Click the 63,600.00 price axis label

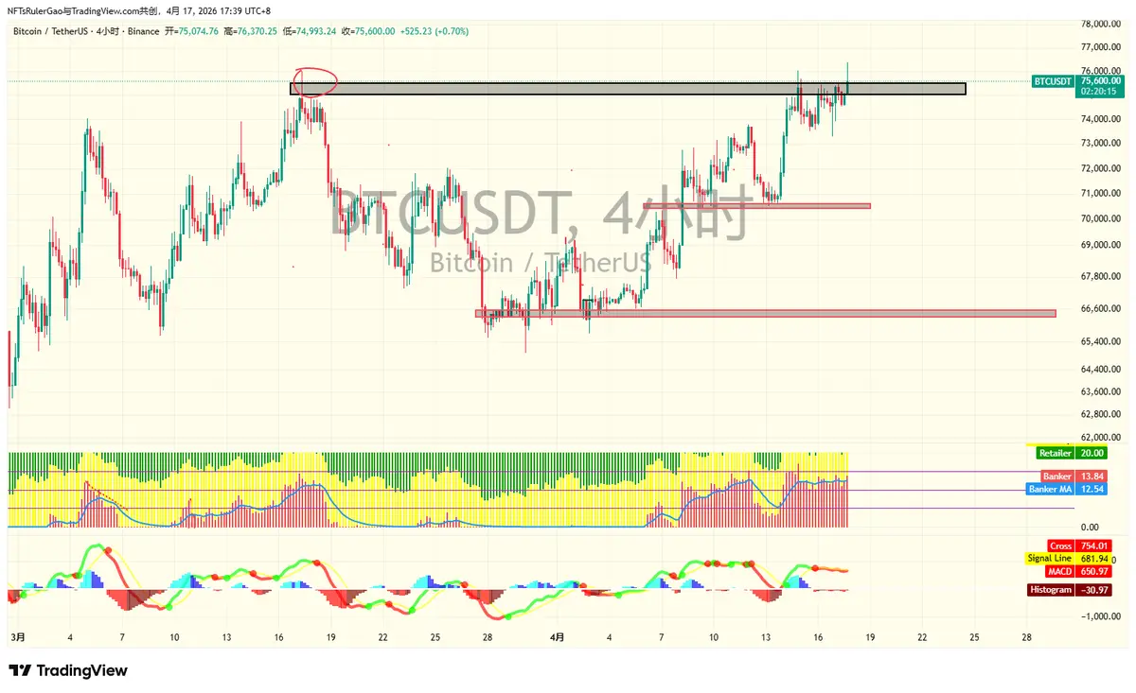coord(1102,392)
